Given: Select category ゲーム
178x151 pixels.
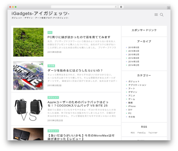Looking at the screenshot, I should coord(132,99).
